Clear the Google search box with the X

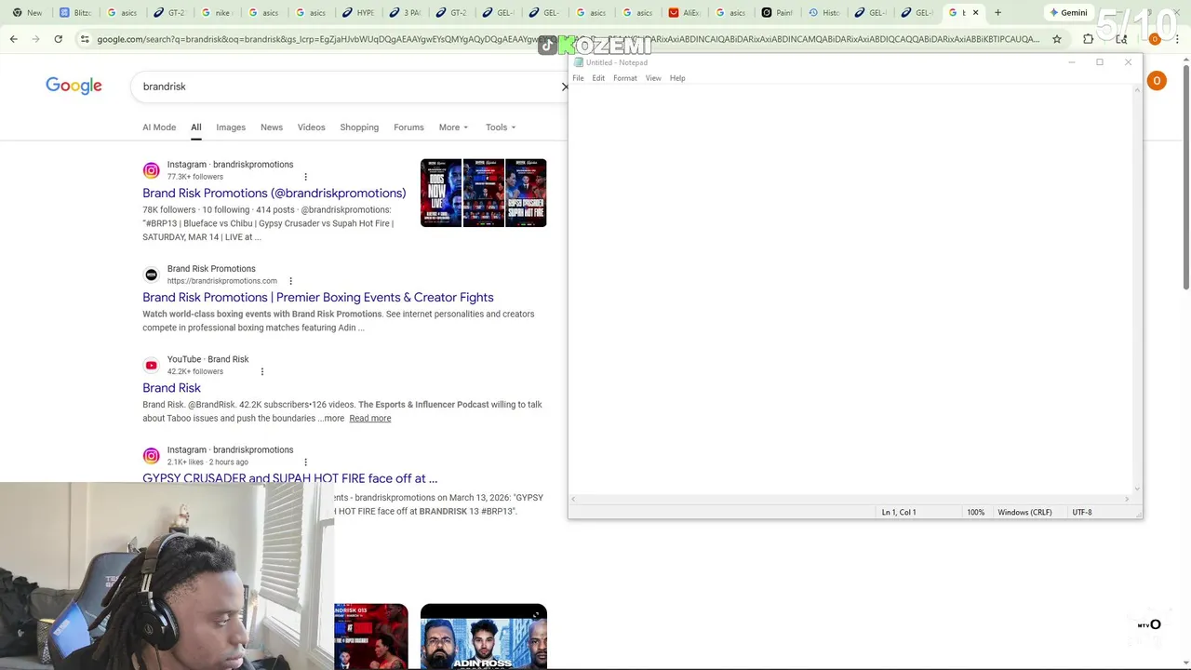point(564,87)
